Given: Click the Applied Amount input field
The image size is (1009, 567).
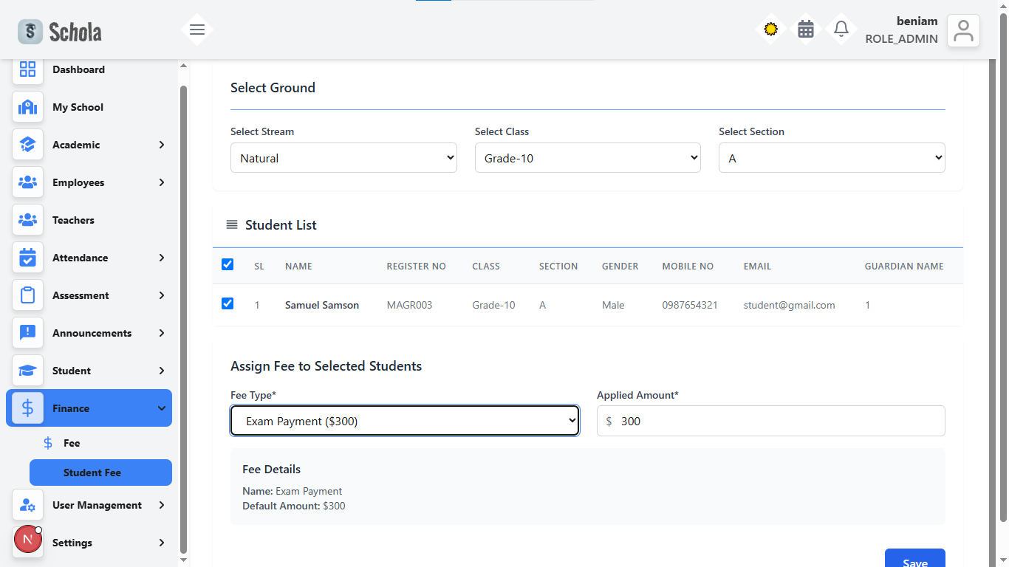Looking at the screenshot, I should [776, 421].
